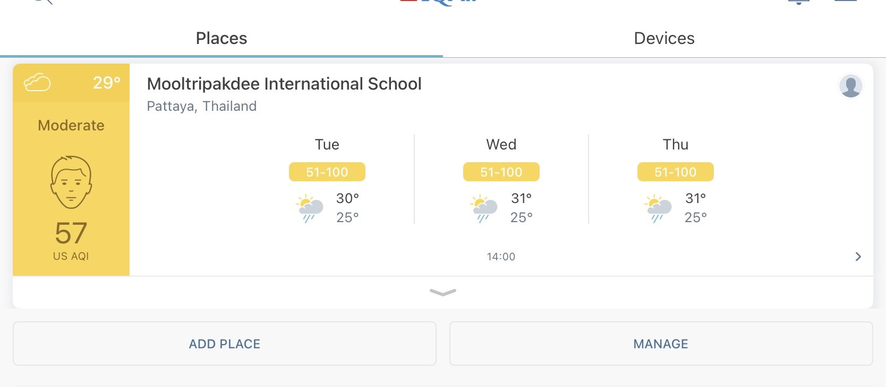
Task: Click Thursday's yellow 51-100 AQI badge
Action: [x=676, y=172]
